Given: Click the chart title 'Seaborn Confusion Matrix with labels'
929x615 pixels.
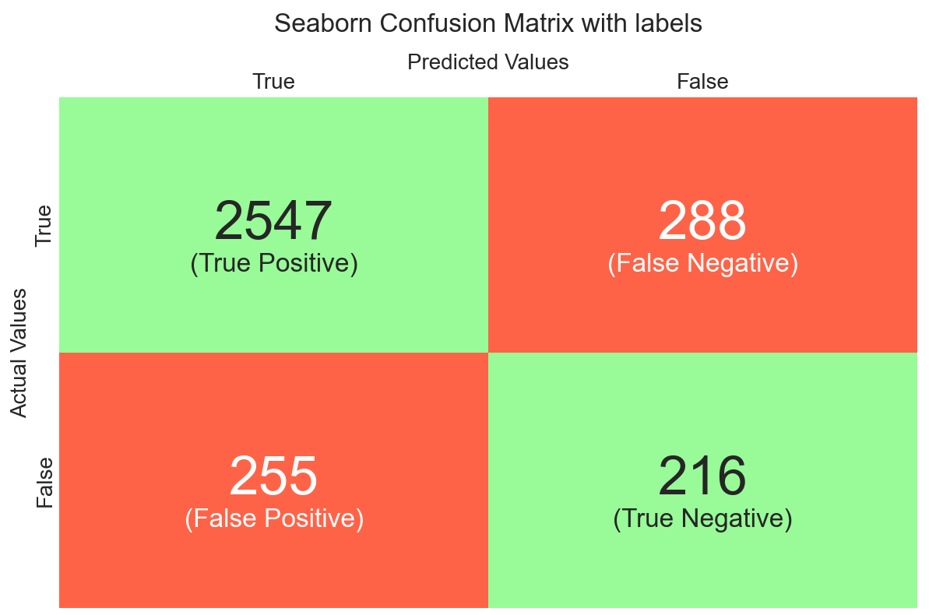Looking at the screenshot, I should coord(487,23).
